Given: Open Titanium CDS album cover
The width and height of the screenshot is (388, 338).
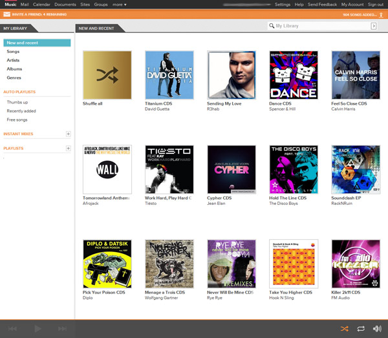Looking at the screenshot, I should point(169,75).
